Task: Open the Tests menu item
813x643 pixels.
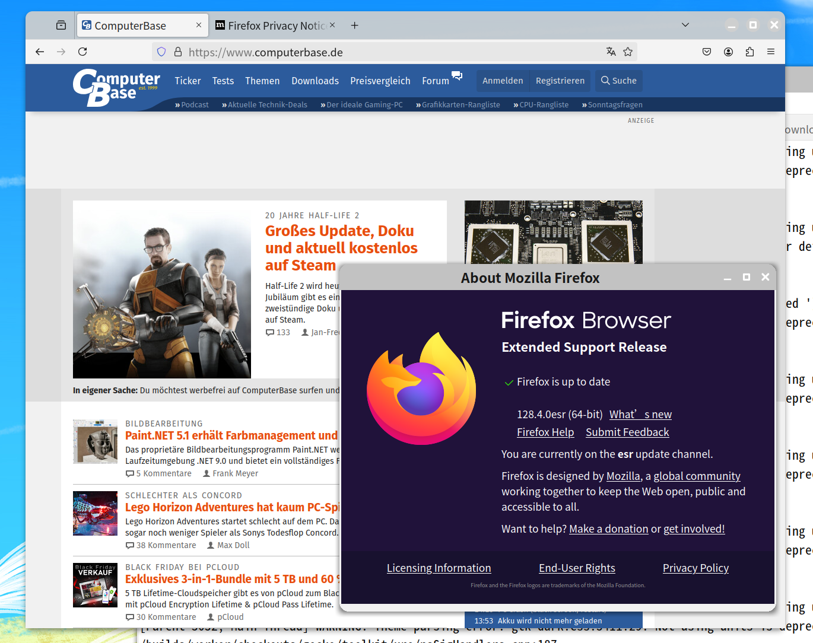Action: pyautogui.click(x=223, y=81)
